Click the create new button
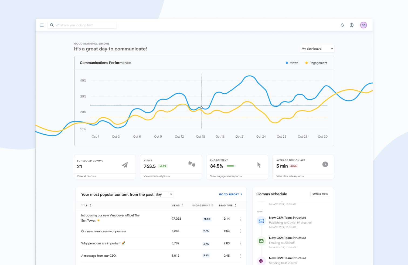Screen dimensions: 408x265 tap(320, 194)
